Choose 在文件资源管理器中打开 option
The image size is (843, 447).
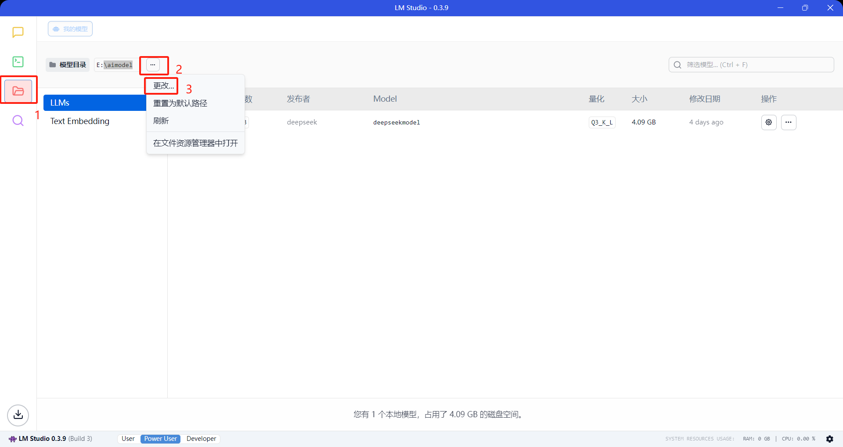pyautogui.click(x=195, y=143)
